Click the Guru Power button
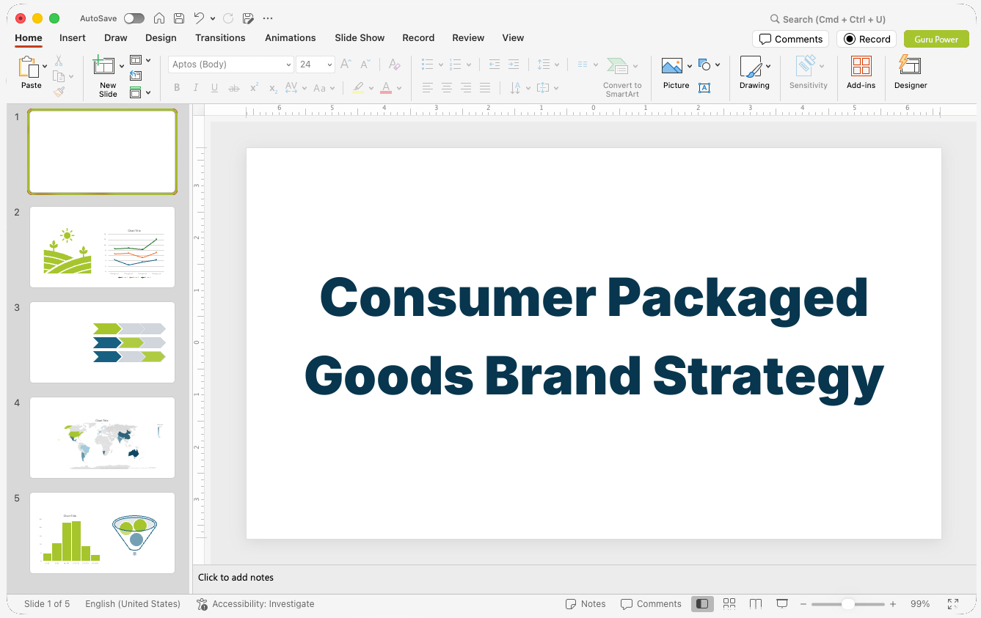 [x=936, y=39]
